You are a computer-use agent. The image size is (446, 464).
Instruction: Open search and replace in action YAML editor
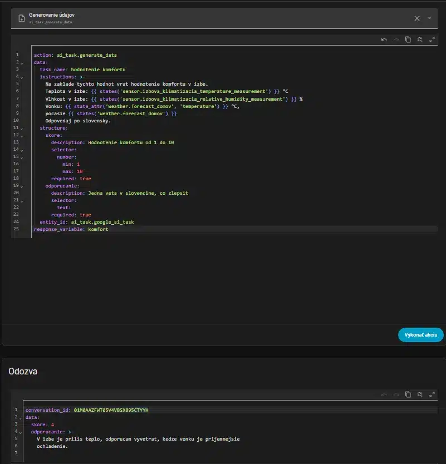tap(420, 40)
